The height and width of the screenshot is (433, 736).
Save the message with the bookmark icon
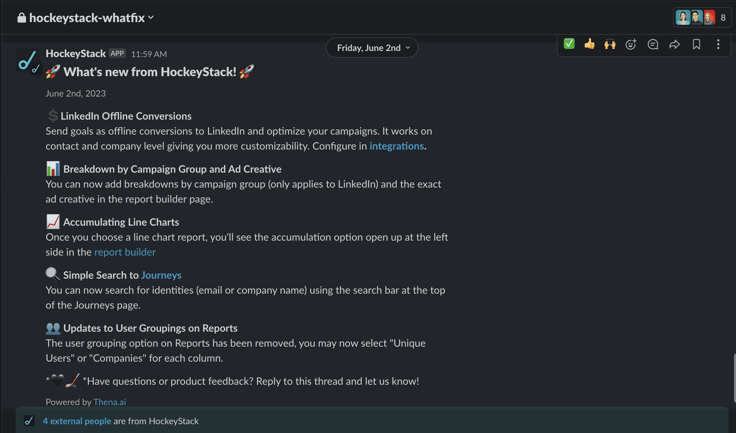(x=696, y=44)
